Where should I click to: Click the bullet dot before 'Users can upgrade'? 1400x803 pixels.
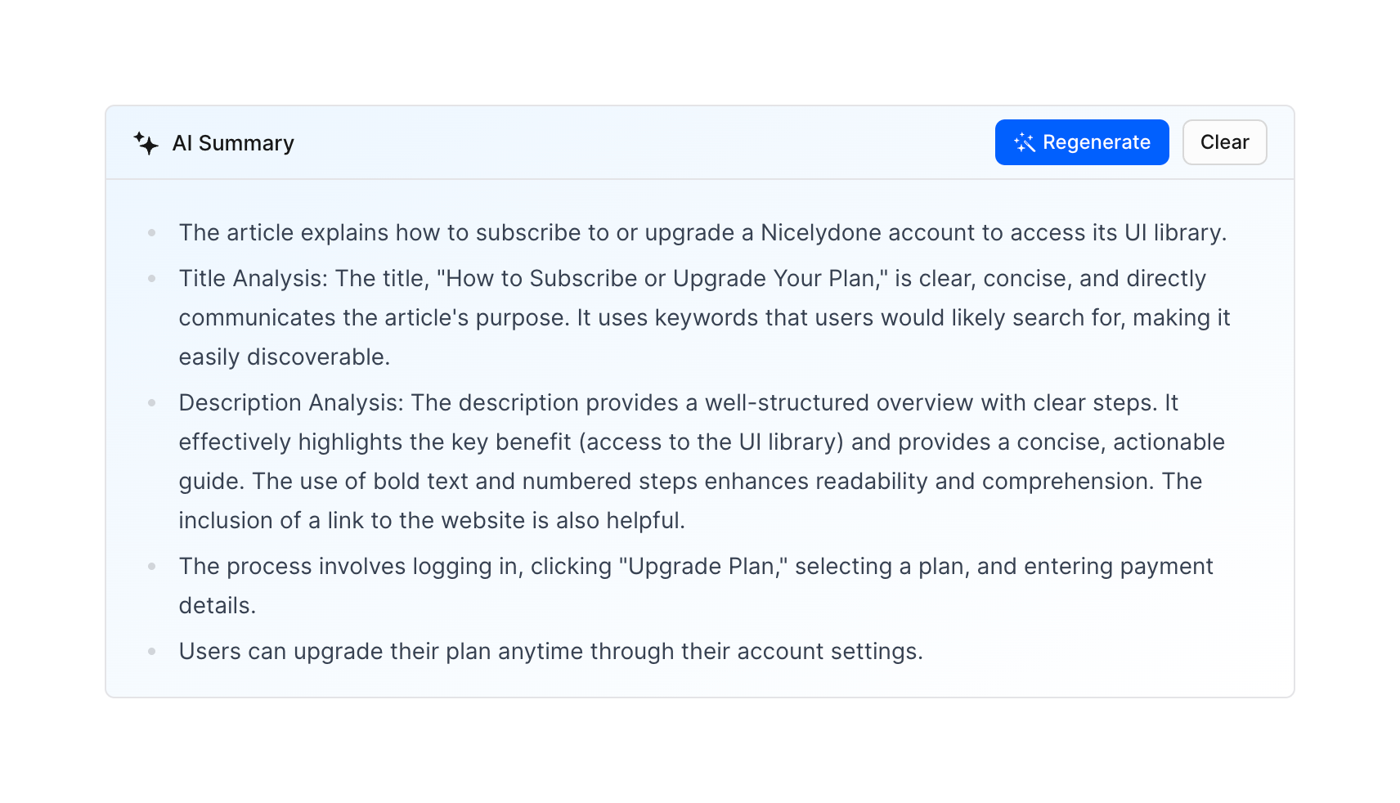(152, 652)
